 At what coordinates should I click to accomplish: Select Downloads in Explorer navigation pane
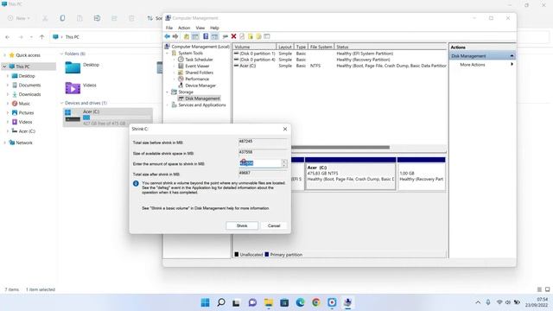(x=29, y=94)
